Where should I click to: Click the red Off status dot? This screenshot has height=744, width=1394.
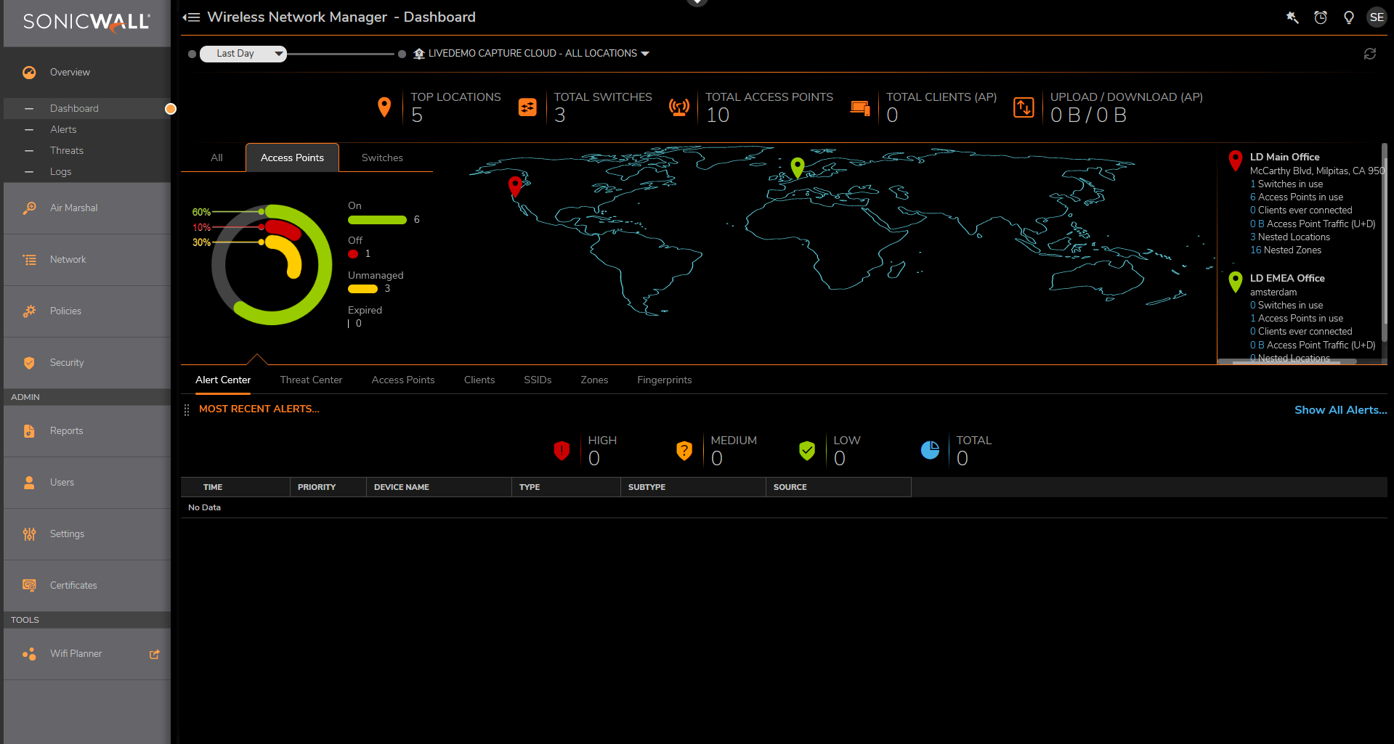(353, 254)
